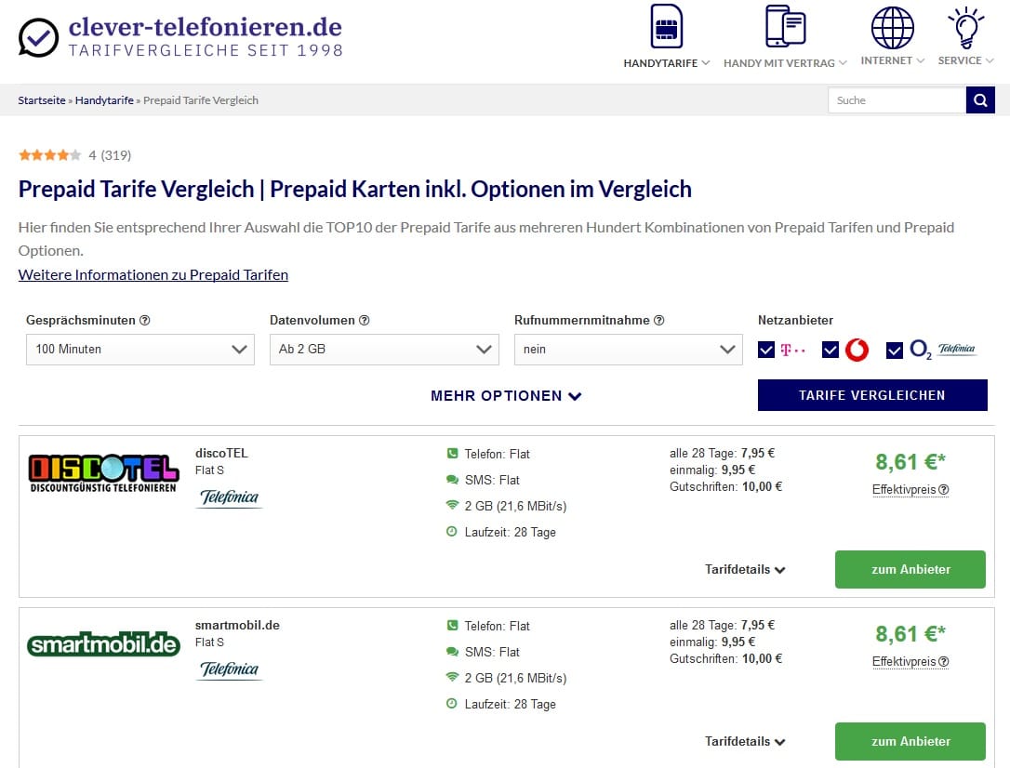Open the Internet globe icon
Viewport: 1010px width, 768px height.
click(892, 28)
